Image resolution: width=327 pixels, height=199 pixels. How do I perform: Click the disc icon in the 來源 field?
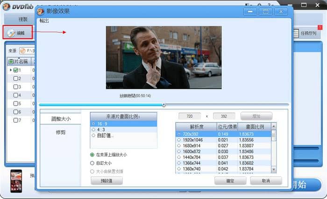23,51
